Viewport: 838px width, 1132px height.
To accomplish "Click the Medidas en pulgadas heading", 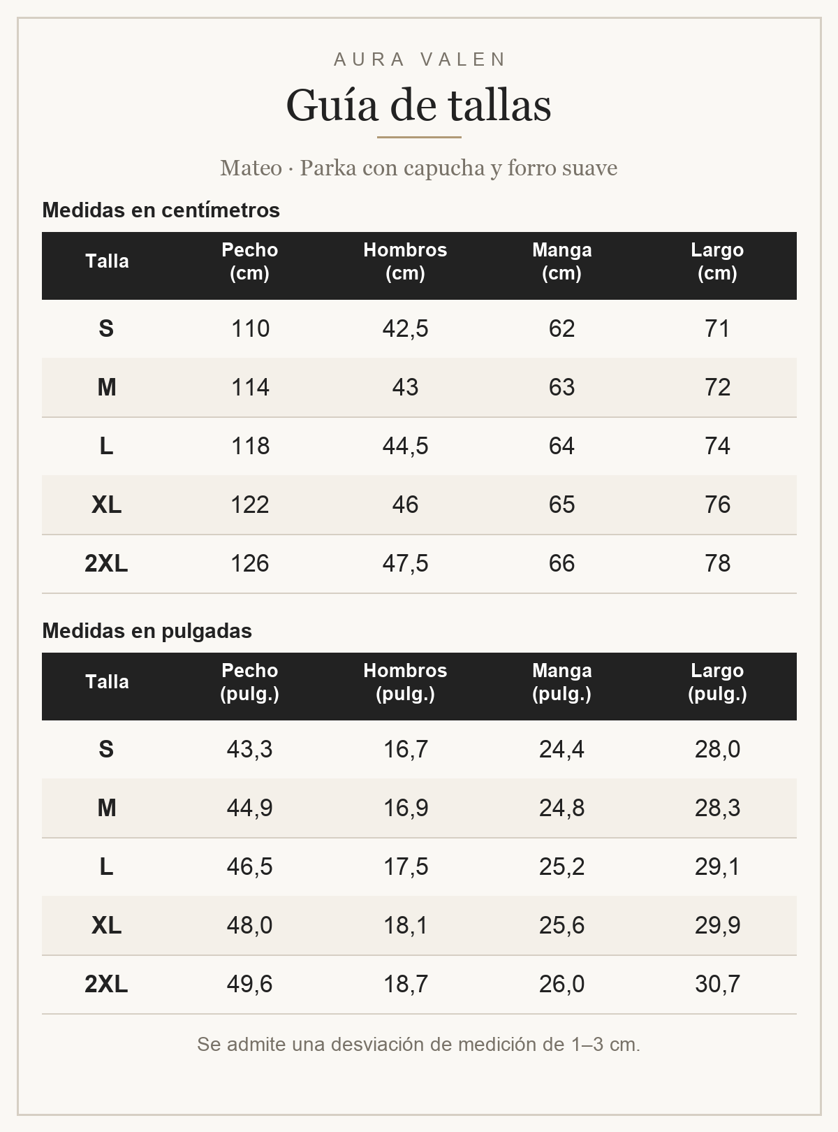I will tap(147, 630).
